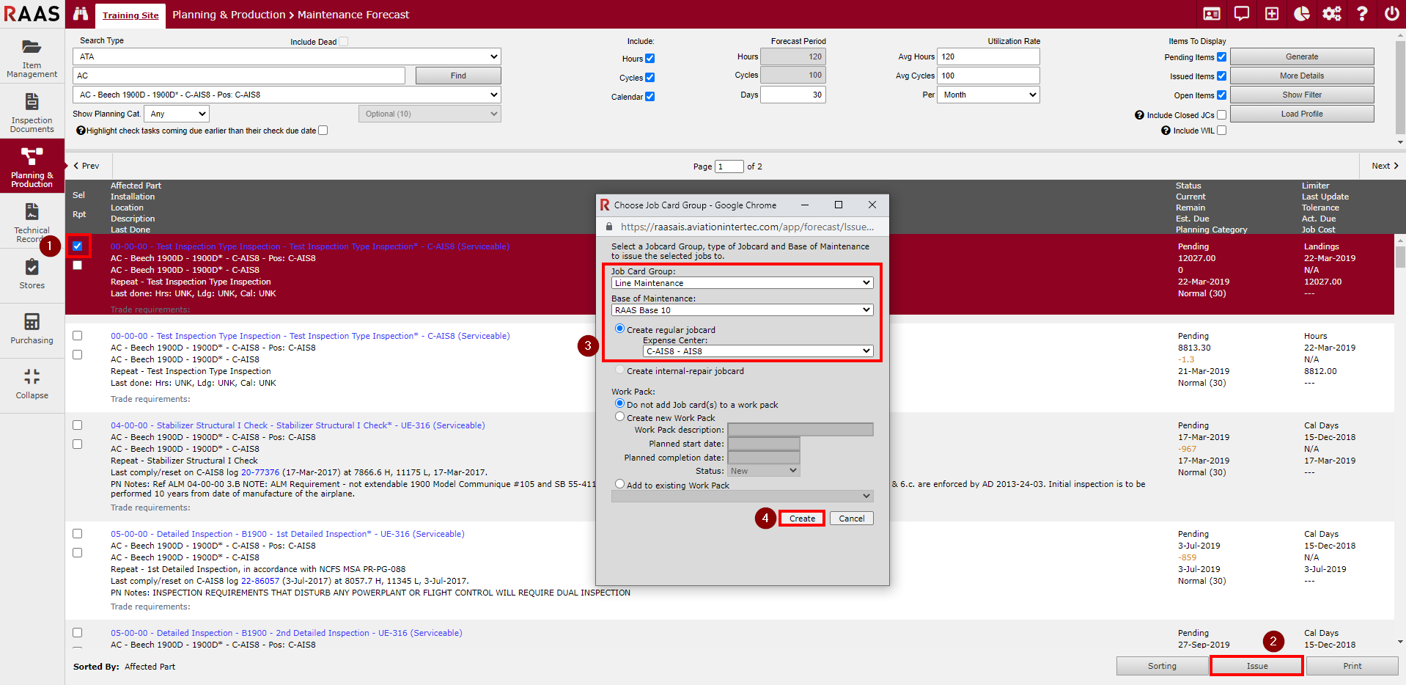The height and width of the screenshot is (685, 1406).
Task: Open the pie chart reports icon
Action: (1301, 14)
